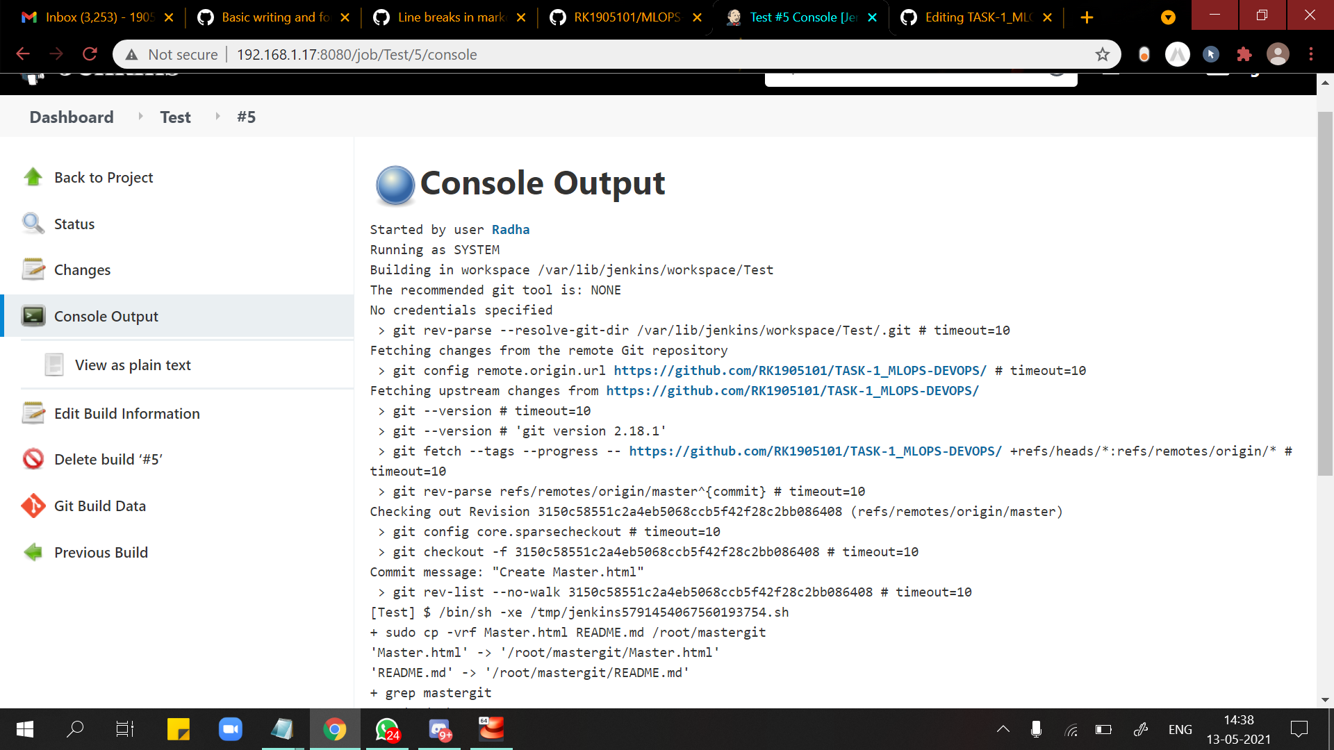This screenshot has width=1334, height=750.
Task: Open the git config remote.origin.url GitHub link
Action: [800, 370]
